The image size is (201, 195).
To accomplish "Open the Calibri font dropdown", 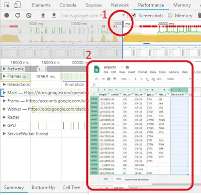I will pos(175,79).
